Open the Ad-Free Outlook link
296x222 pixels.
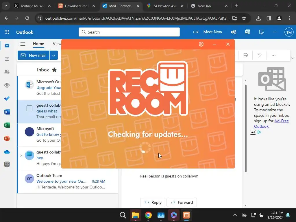point(271,123)
